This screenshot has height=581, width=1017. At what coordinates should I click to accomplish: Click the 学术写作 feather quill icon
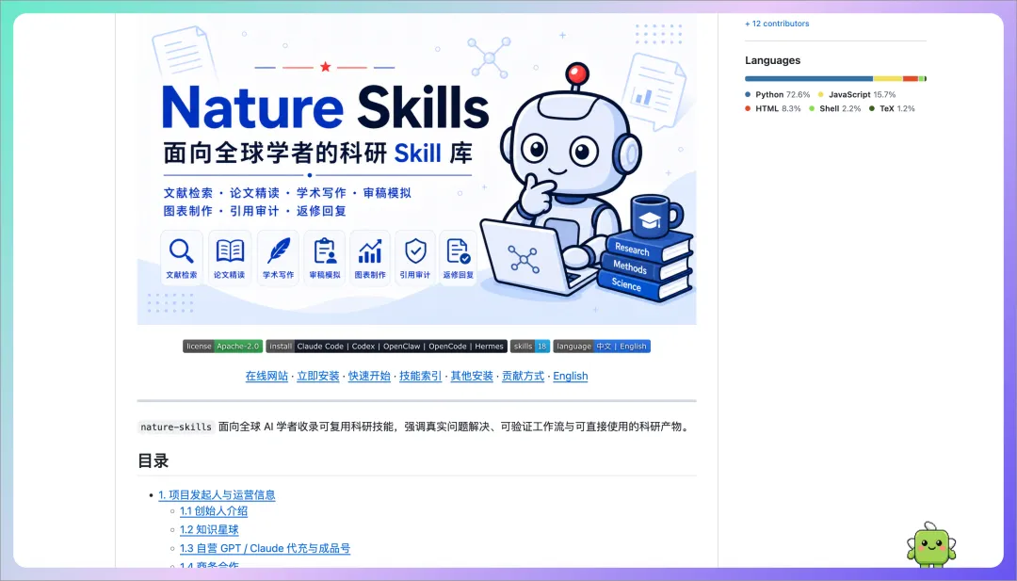point(278,250)
